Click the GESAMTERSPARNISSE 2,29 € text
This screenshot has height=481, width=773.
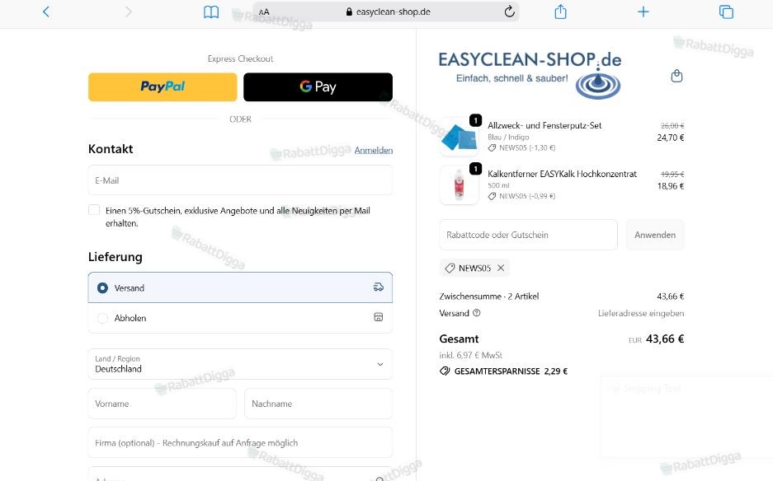(511, 371)
